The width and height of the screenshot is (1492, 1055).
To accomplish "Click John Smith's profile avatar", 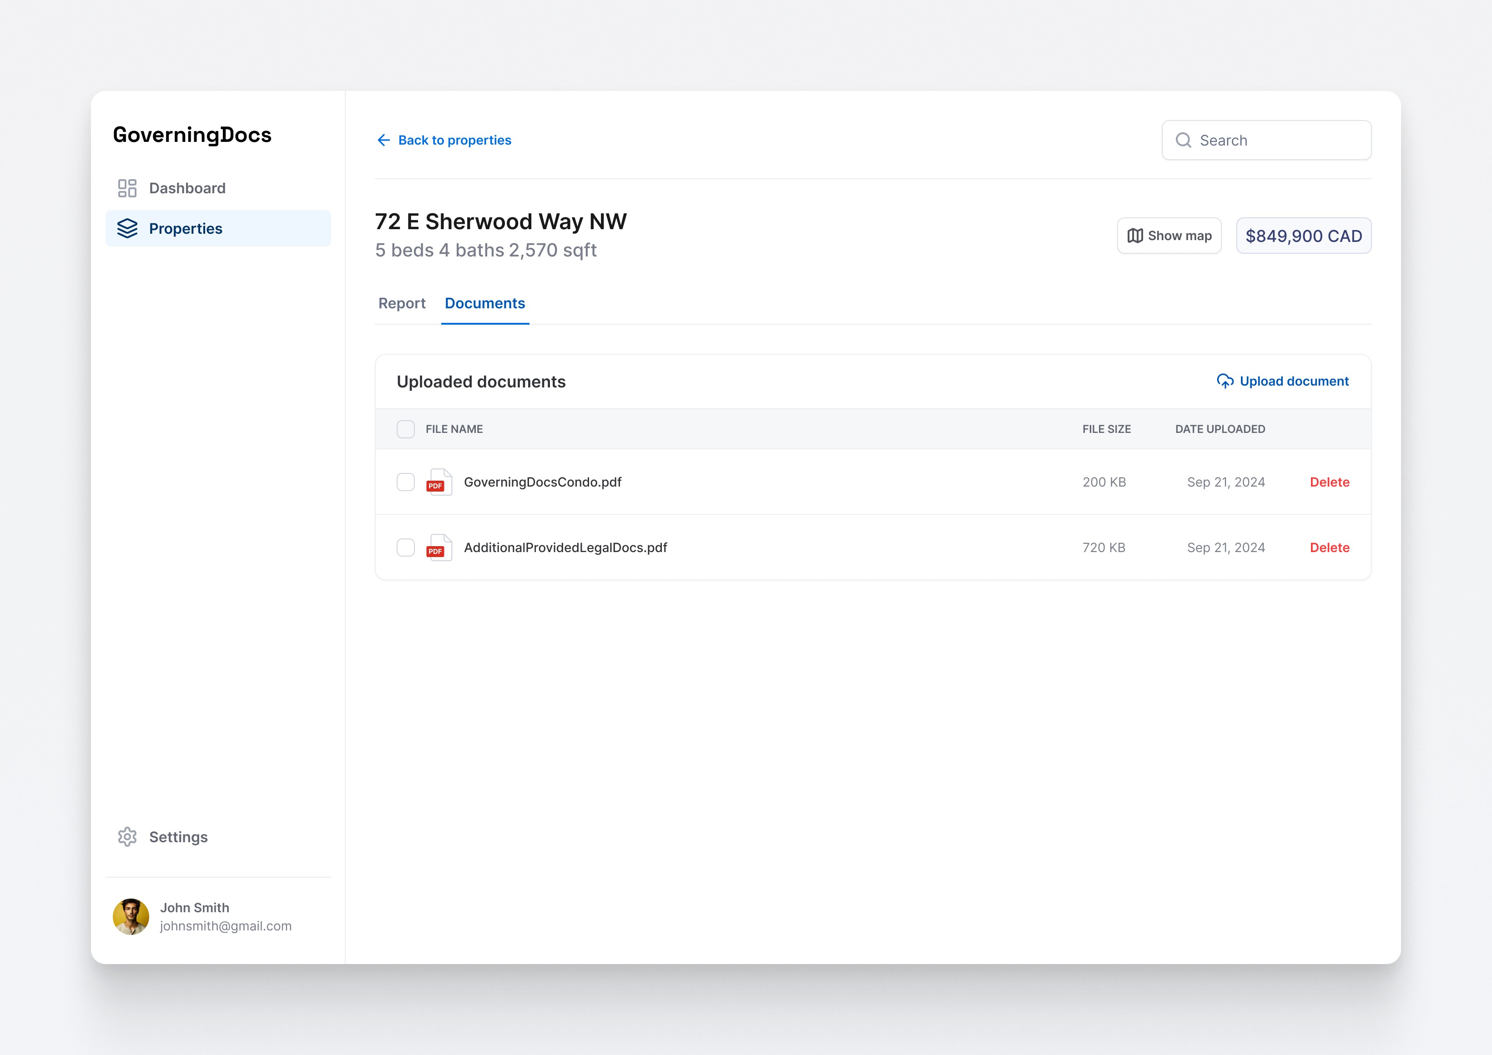I will (131, 917).
